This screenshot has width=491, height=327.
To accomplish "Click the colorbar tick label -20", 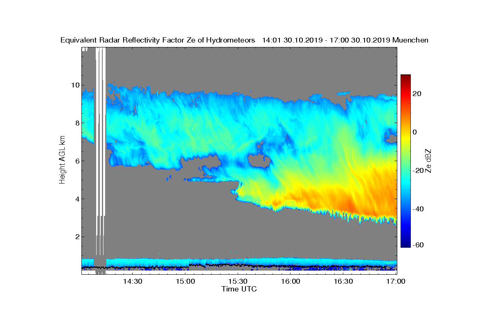I will [418, 170].
